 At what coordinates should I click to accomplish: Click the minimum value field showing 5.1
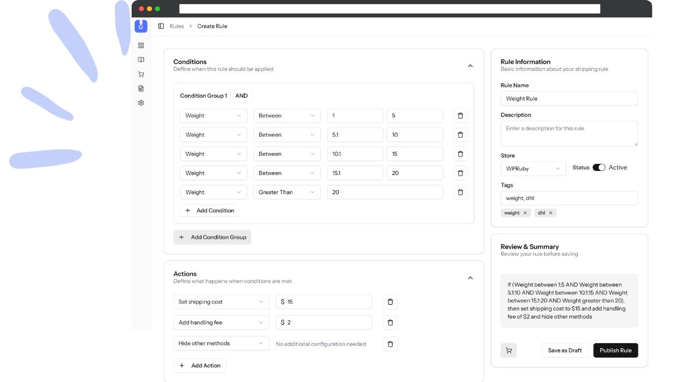[355, 134]
